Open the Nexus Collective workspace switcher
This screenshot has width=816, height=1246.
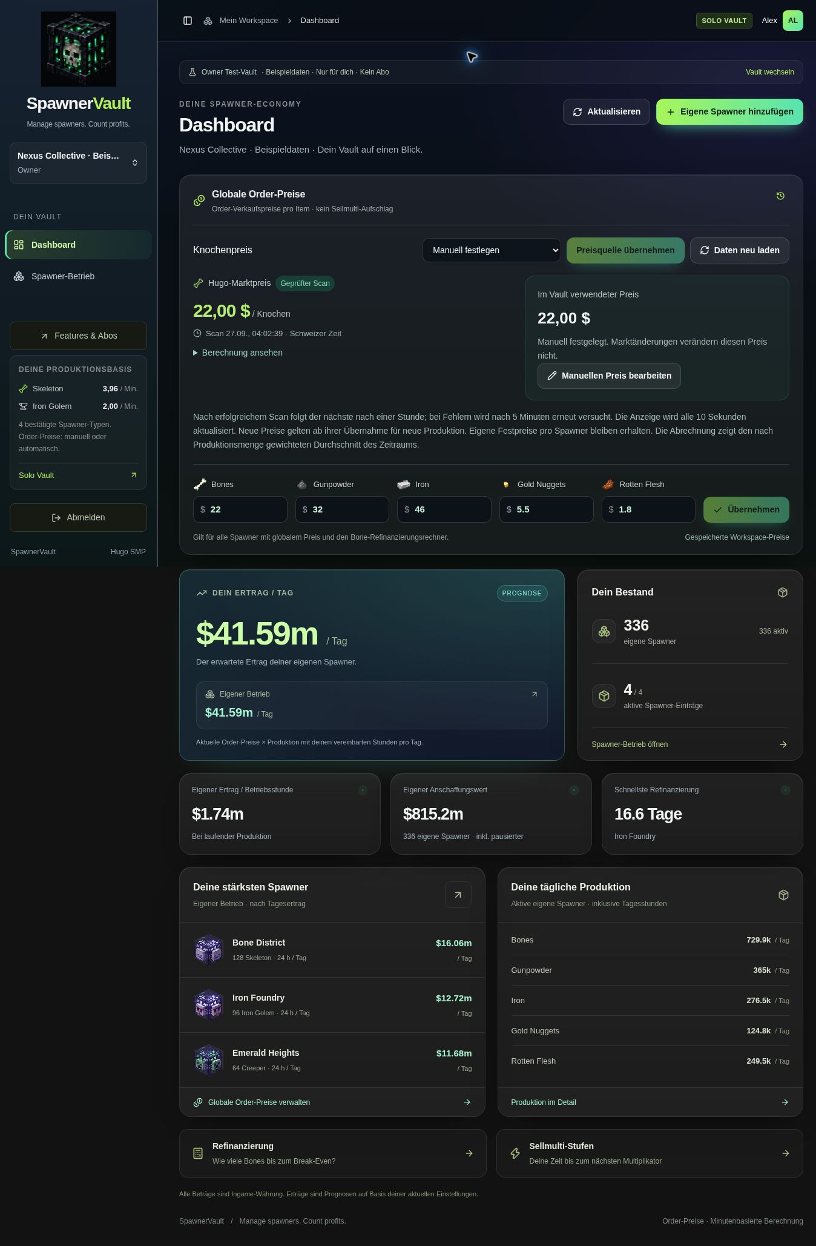pyautogui.click(x=78, y=163)
